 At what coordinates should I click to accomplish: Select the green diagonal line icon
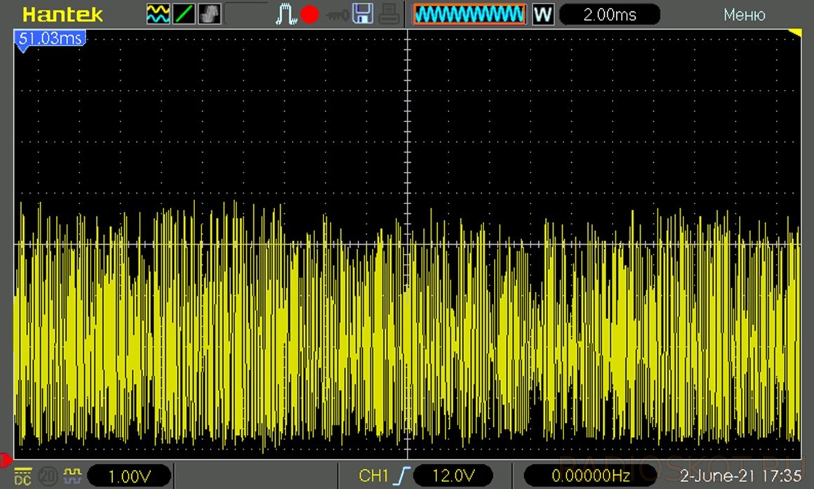click(x=184, y=14)
